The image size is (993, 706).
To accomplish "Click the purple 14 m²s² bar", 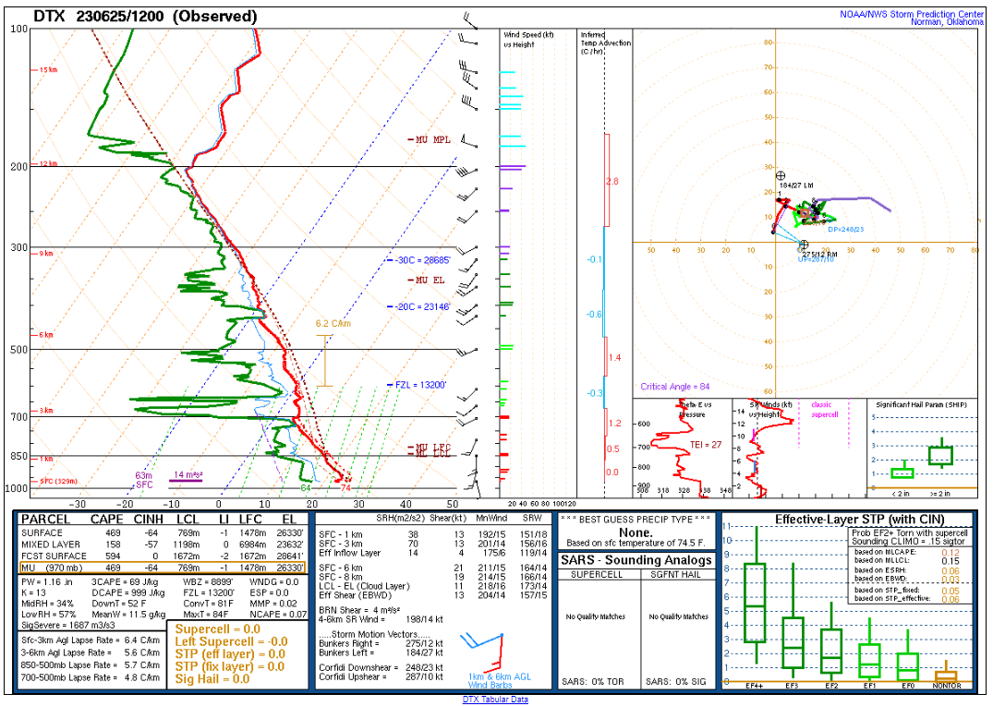I will click(x=186, y=480).
